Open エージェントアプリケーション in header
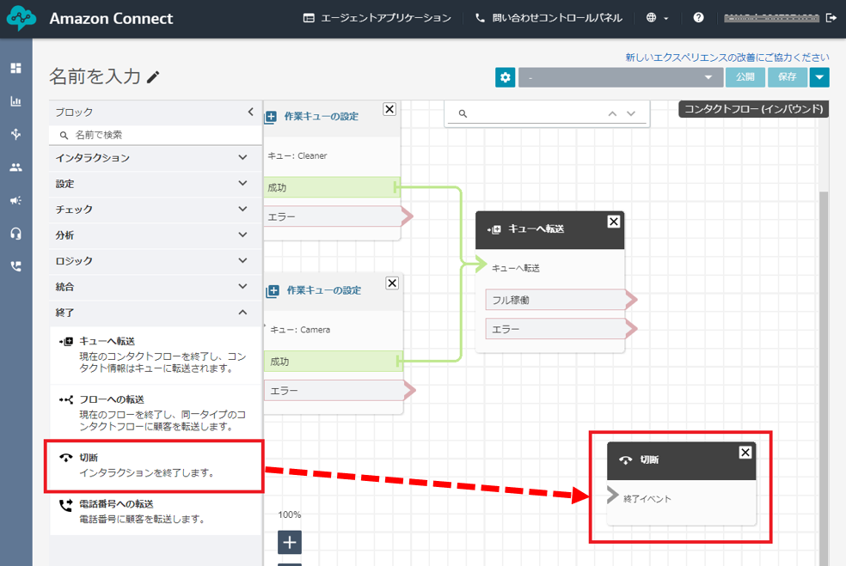 (377, 18)
